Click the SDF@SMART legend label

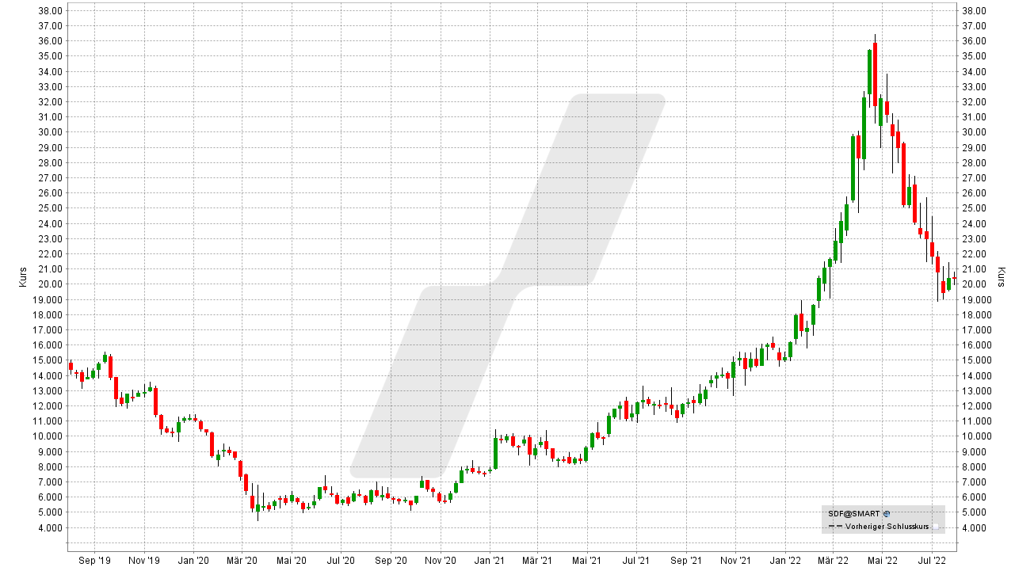(x=853, y=513)
